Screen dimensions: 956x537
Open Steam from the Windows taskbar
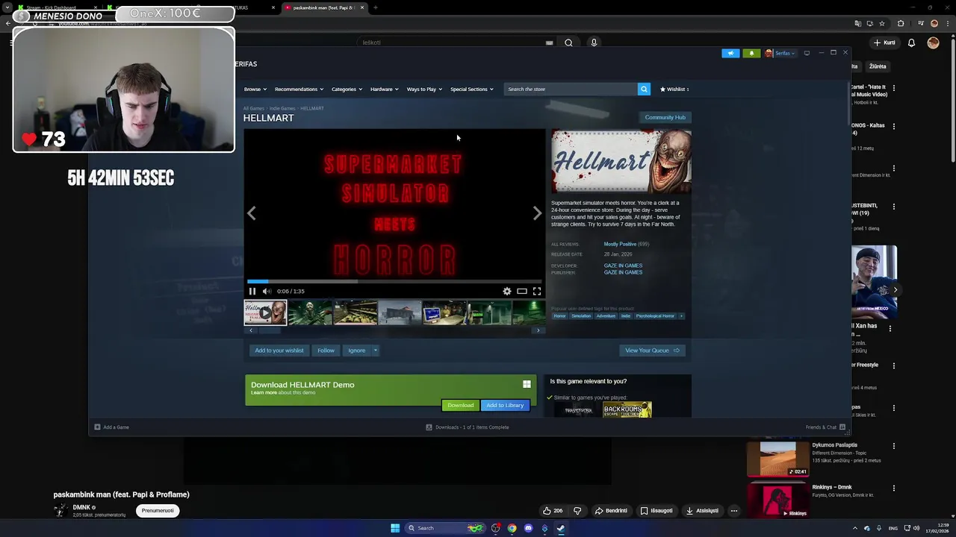[x=561, y=528]
